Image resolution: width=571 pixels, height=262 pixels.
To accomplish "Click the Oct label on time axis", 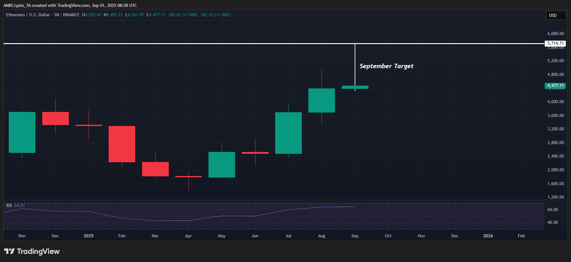I will pos(388,236).
